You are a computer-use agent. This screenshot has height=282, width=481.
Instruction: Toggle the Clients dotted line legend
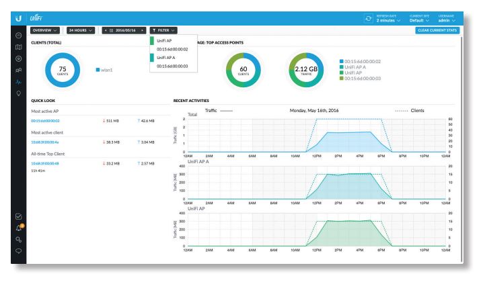[410, 111]
